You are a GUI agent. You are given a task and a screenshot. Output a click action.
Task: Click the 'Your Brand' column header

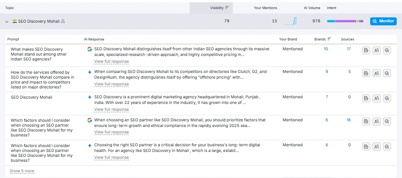(288, 39)
